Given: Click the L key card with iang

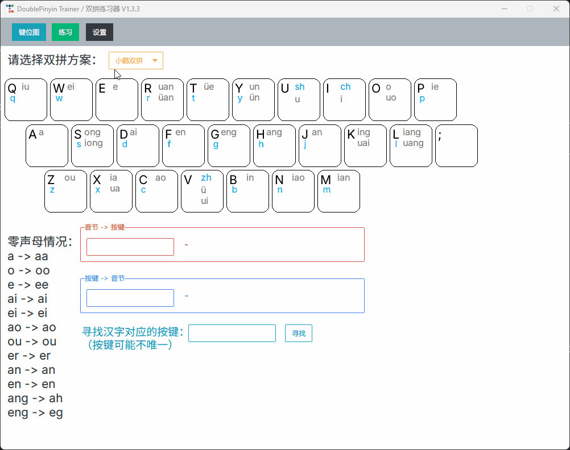Looking at the screenshot, I should [411, 146].
